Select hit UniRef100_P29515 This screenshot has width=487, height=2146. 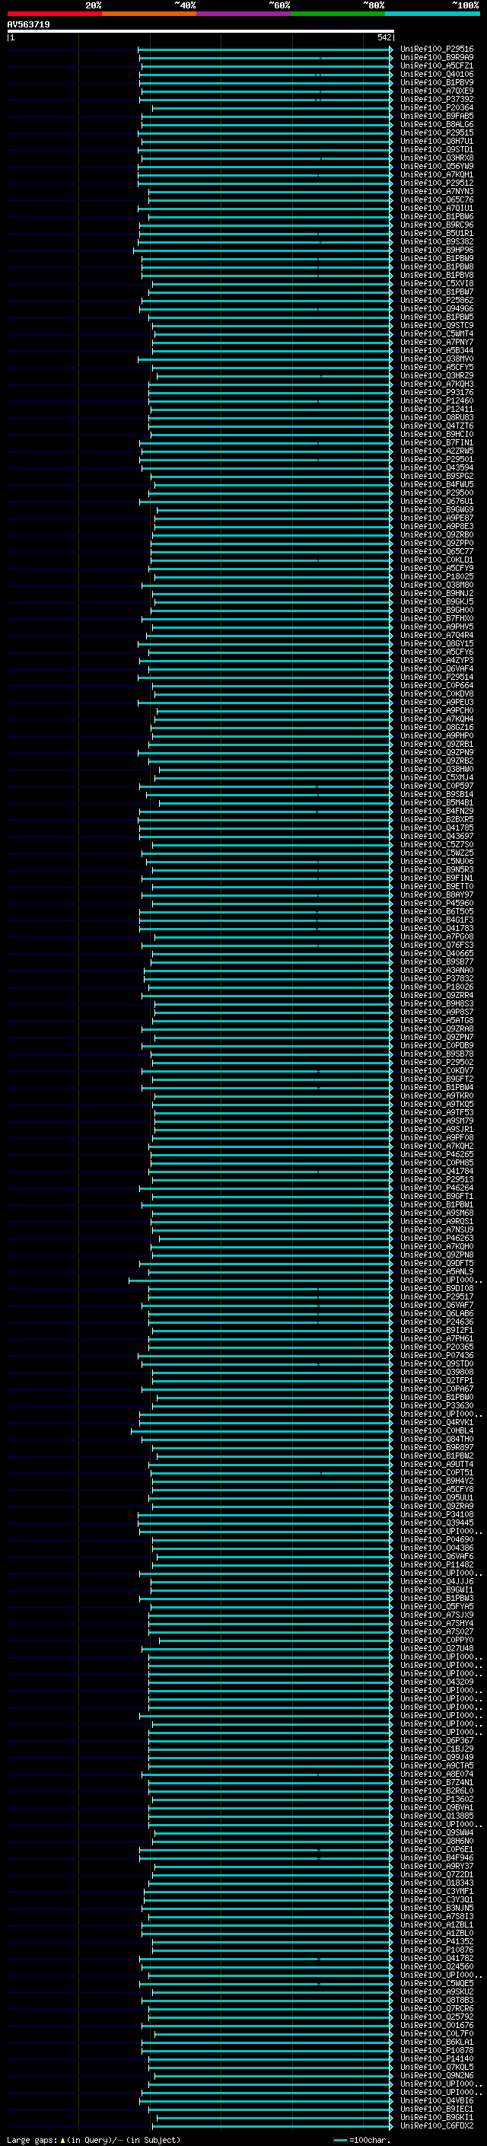(437, 132)
